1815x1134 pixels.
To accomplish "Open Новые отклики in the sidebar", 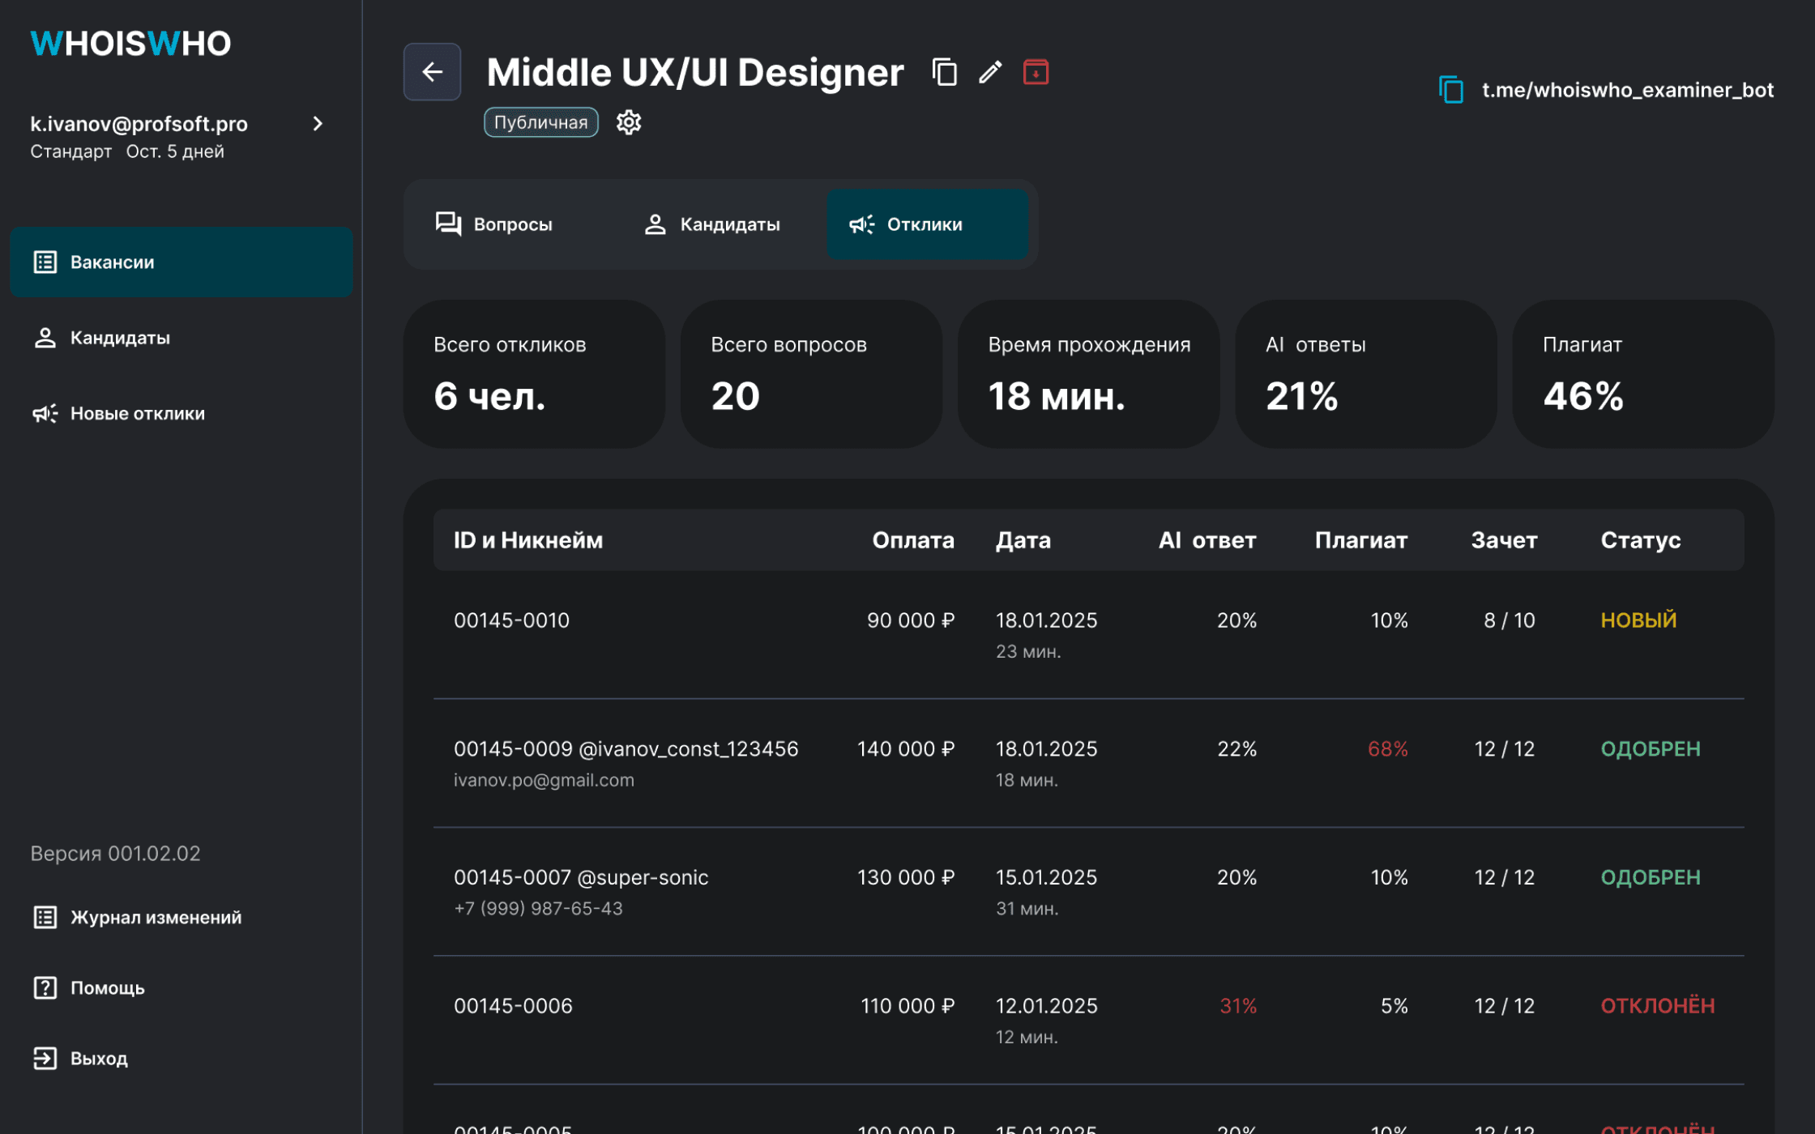I will tap(181, 413).
